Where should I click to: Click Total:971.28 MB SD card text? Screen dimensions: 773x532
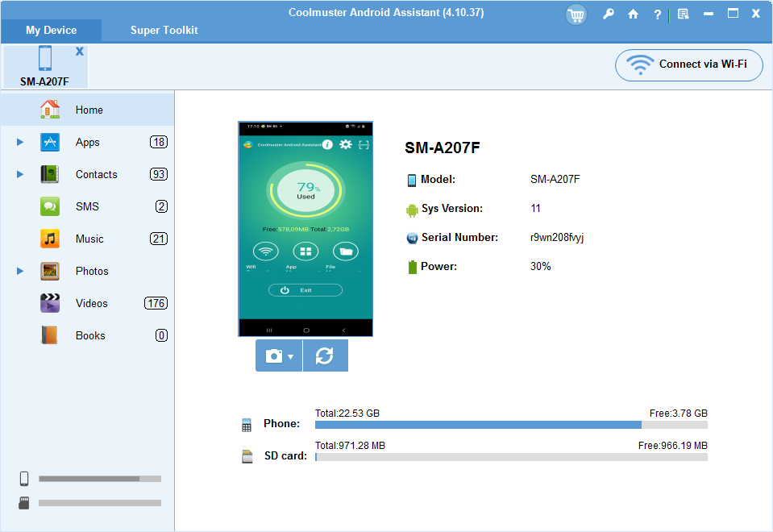point(350,446)
